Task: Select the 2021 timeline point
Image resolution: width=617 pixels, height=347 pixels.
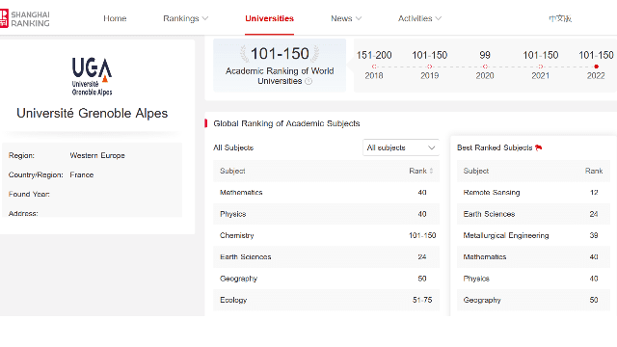Action: coord(540,67)
